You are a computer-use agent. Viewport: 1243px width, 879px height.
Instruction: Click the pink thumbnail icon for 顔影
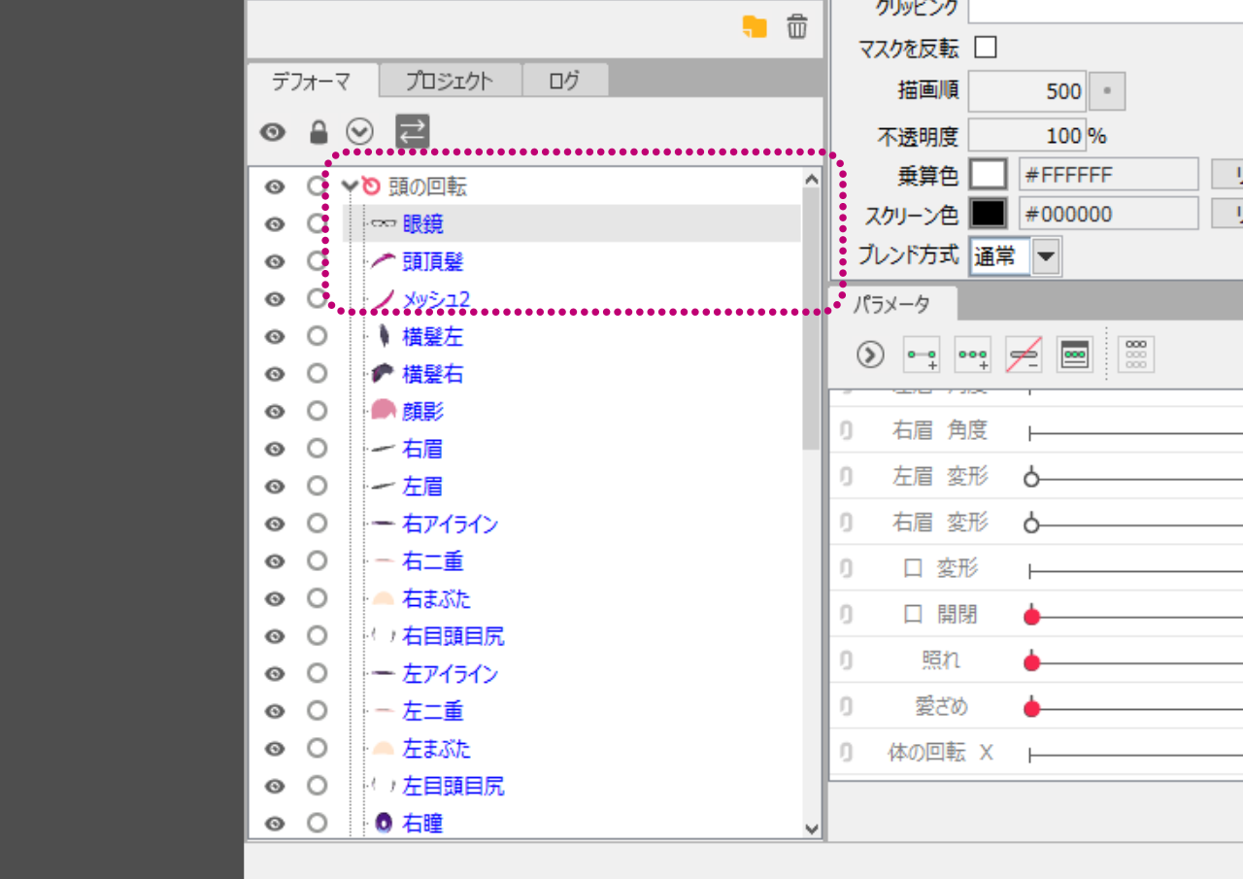pos(384,411)
